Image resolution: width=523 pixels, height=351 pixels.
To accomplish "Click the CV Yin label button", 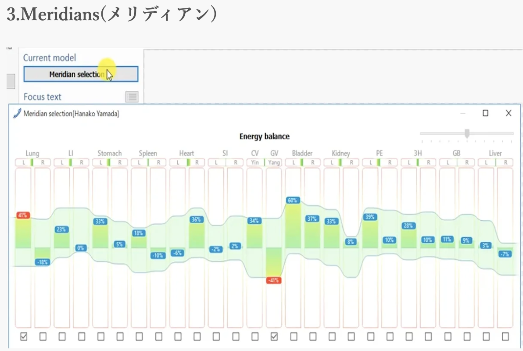I will (254, 162).
